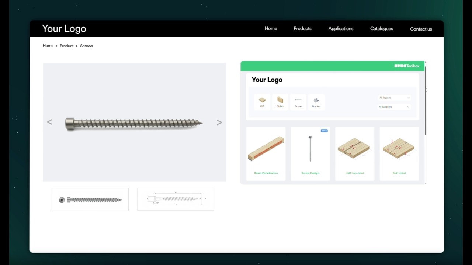
Task: Expand the All Regions dropdown
Action: 394,98
